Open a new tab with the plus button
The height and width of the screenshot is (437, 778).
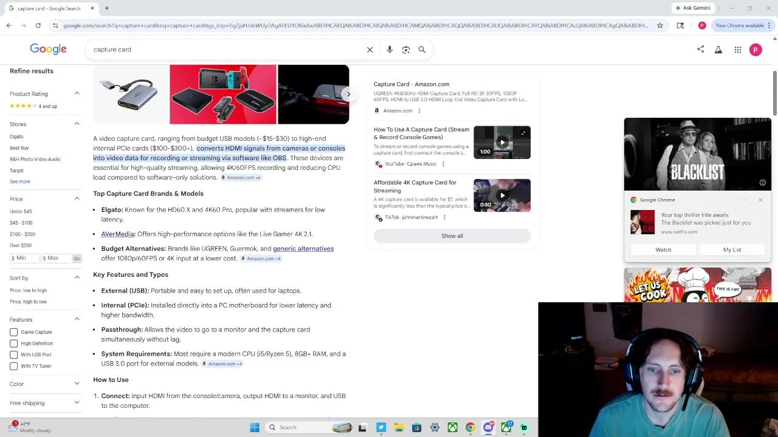click(x=106, y=8)
